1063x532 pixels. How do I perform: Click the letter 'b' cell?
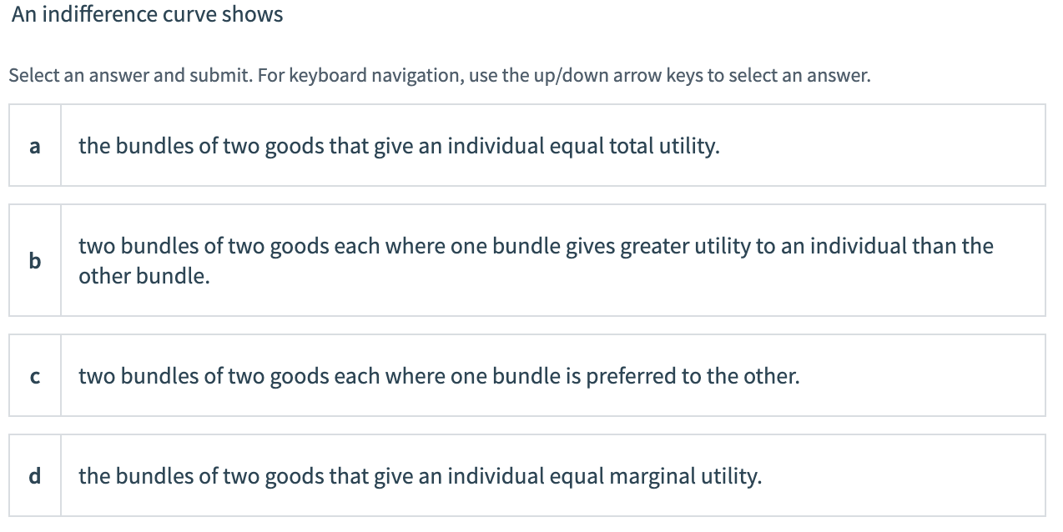pos(34,260)
